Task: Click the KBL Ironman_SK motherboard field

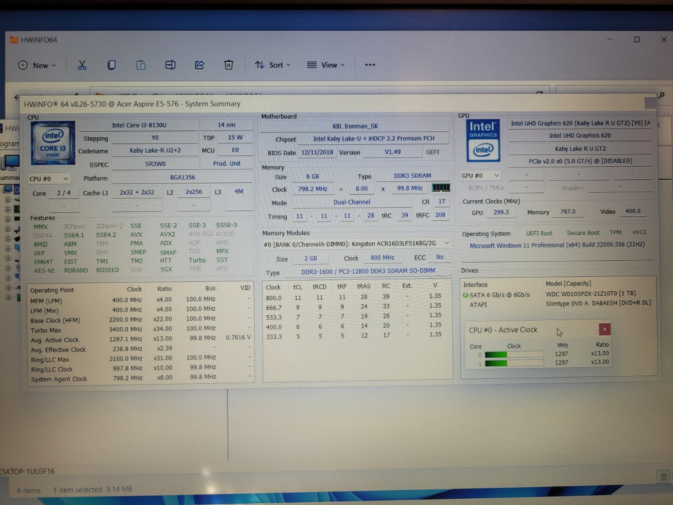Action: (355, 126)
